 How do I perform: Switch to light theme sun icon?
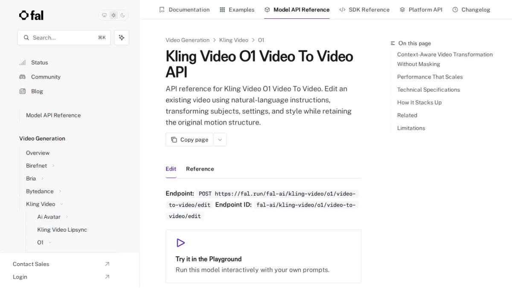tap(113, 15)
